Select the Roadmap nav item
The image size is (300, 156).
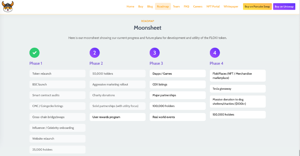(x=163, y=6)
